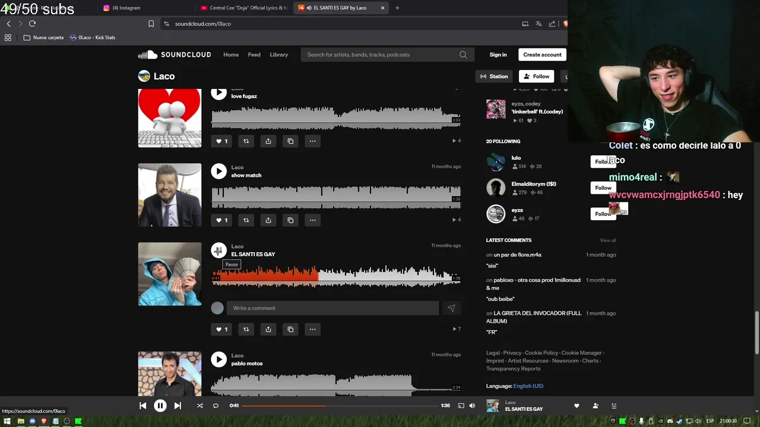Screen dimensions: 760x427
Task: Open the show match cover image
Action: point(170,195)
